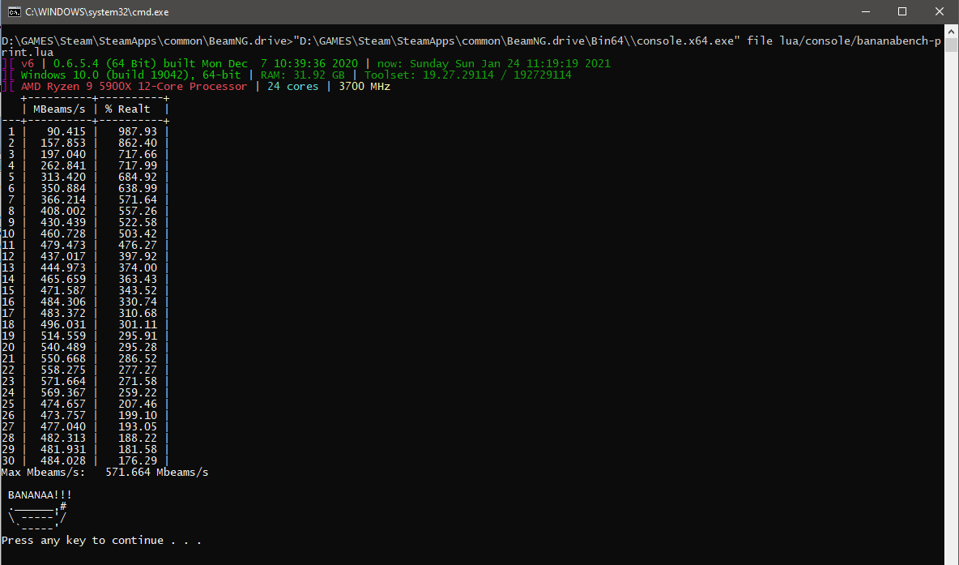Click the '3700 MHz' text
This screenshot has height=565, width=959.
[364, 86]
